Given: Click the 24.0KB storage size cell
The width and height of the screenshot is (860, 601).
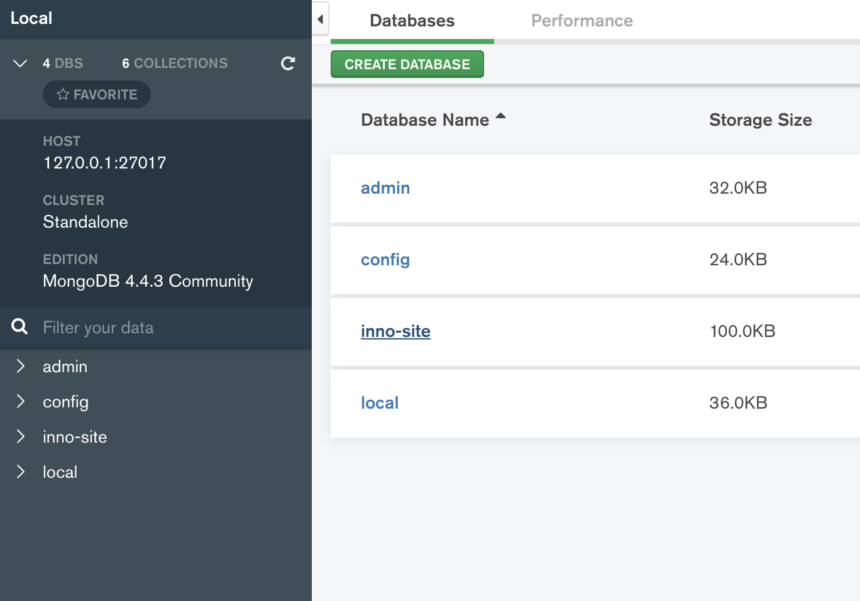Looking at the screenshot, I should pyautogui.click(x=738, y=260).
